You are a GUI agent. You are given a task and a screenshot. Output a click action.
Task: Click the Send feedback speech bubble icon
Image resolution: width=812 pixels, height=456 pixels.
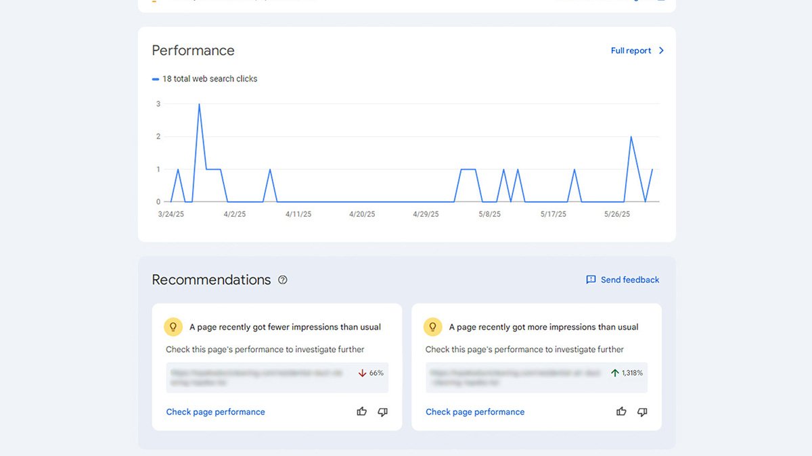click(591, 280)
